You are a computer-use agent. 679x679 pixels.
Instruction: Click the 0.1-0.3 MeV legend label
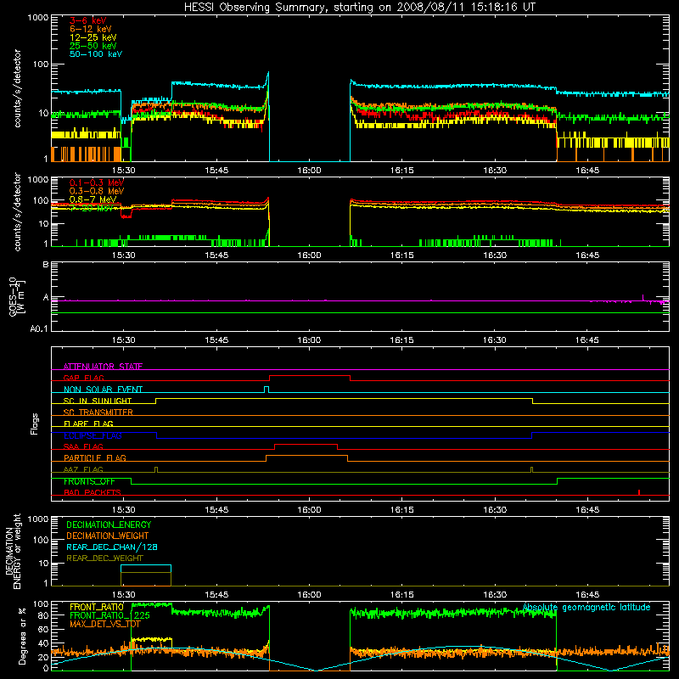tap(96, 182)
